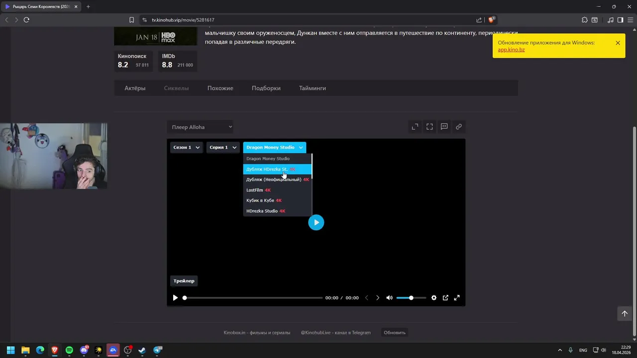Show hidden system tray icons
This screenshot has width=637, height=358.
pos(560,350)
